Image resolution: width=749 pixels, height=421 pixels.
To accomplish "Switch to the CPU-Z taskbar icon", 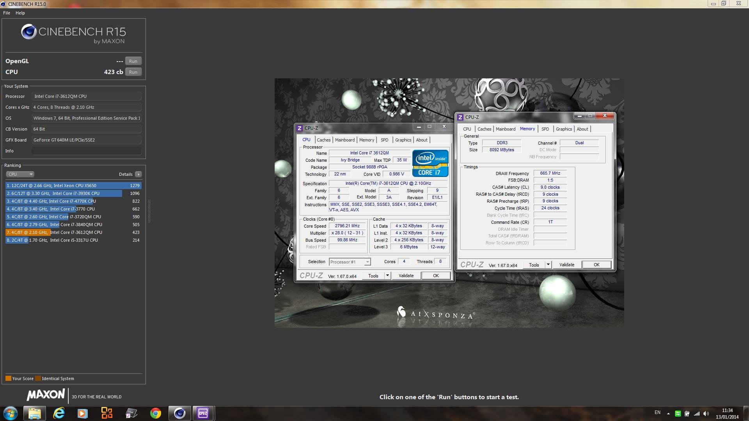I will tap(203, 413).
